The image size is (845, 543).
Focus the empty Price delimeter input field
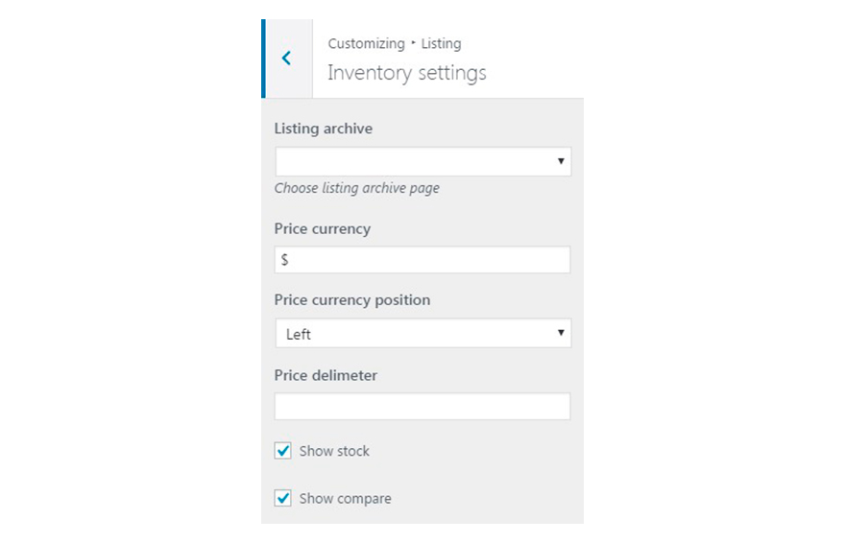422,406
